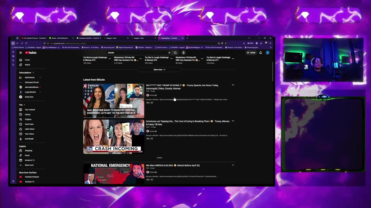Open browser downloads icon
The image size is (371, 208).
244,43
